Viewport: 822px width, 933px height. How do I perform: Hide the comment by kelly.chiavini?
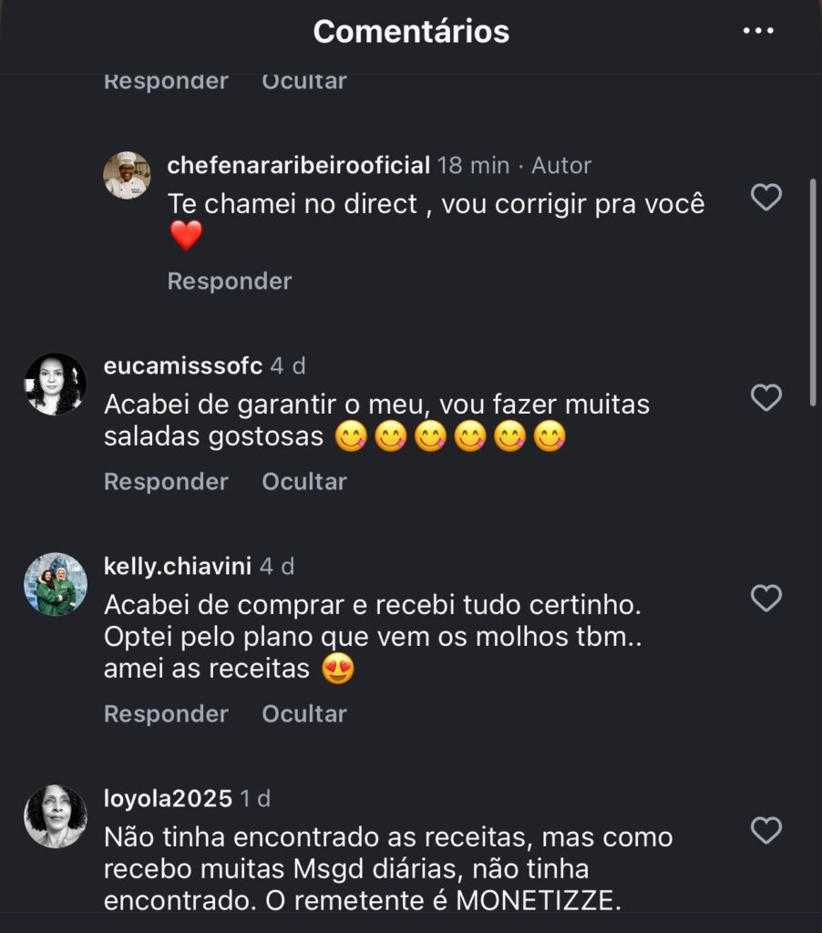(x=304, y=713)
